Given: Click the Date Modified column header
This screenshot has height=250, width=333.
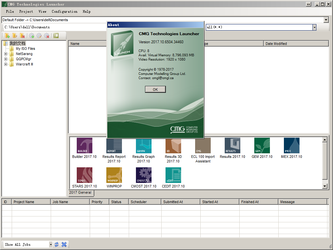Looking at the screenshot, I should pos(296,44).
